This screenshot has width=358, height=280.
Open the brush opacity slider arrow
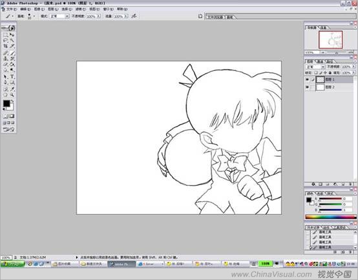click(99, 16)
